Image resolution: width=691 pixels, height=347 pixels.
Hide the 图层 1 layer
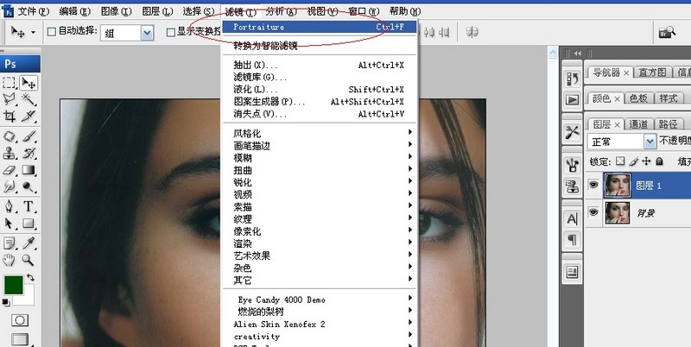point(593,183)
